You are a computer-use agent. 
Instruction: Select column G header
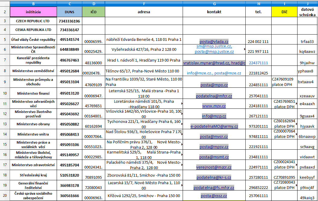coord(214,4)
